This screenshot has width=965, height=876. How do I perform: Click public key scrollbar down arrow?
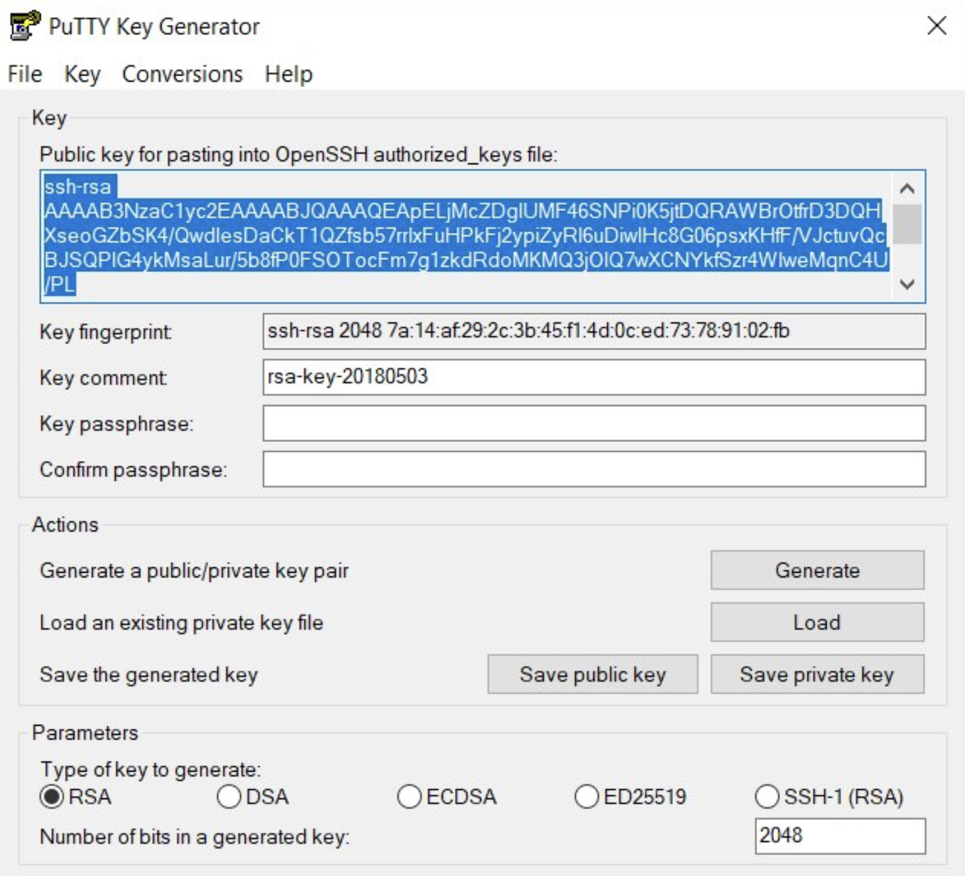tap(907, 284)
